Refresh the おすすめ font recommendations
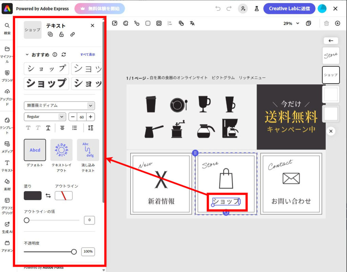 64,55
